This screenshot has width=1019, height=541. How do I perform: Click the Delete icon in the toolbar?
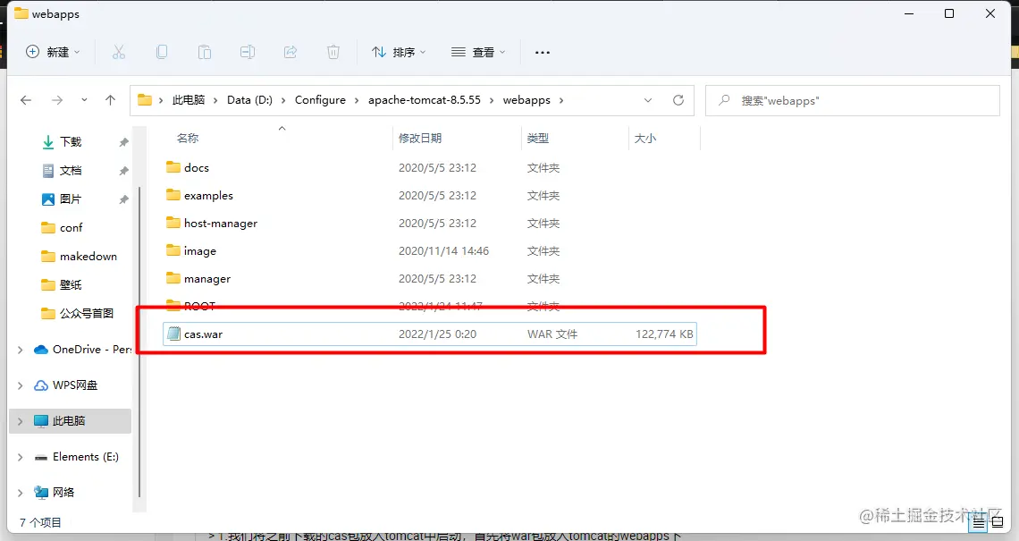pos(333,52)
